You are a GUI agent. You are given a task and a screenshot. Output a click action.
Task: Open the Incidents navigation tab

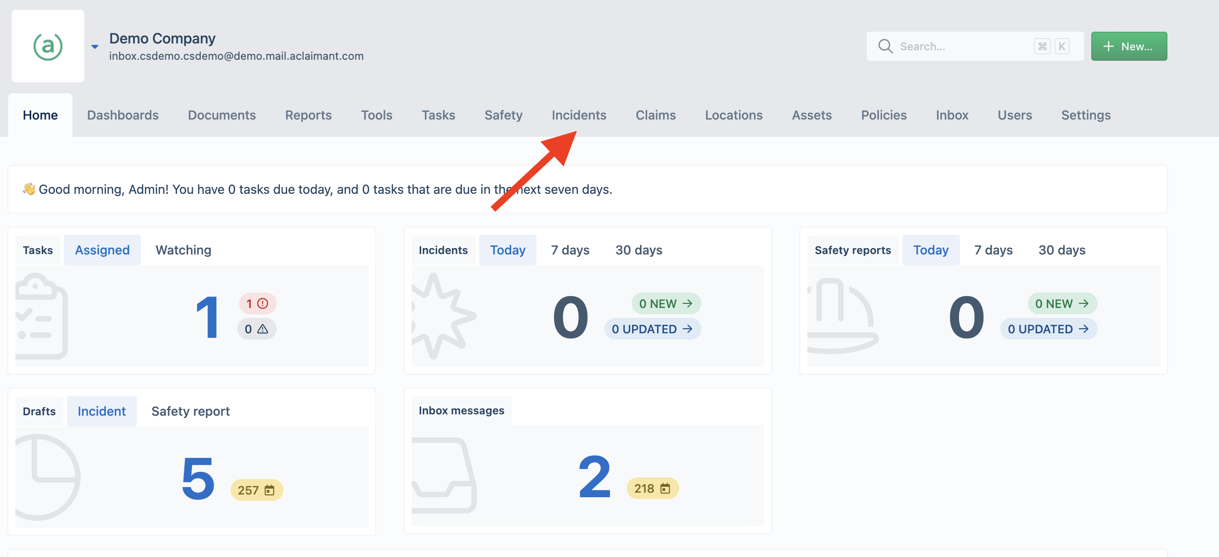[579, 115]
